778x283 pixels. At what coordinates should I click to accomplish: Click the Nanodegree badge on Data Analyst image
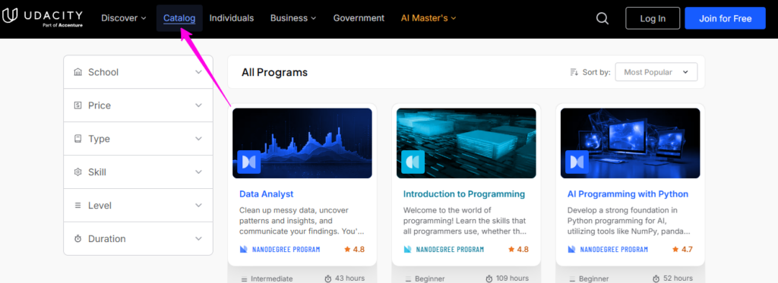(x=248, y=162)
